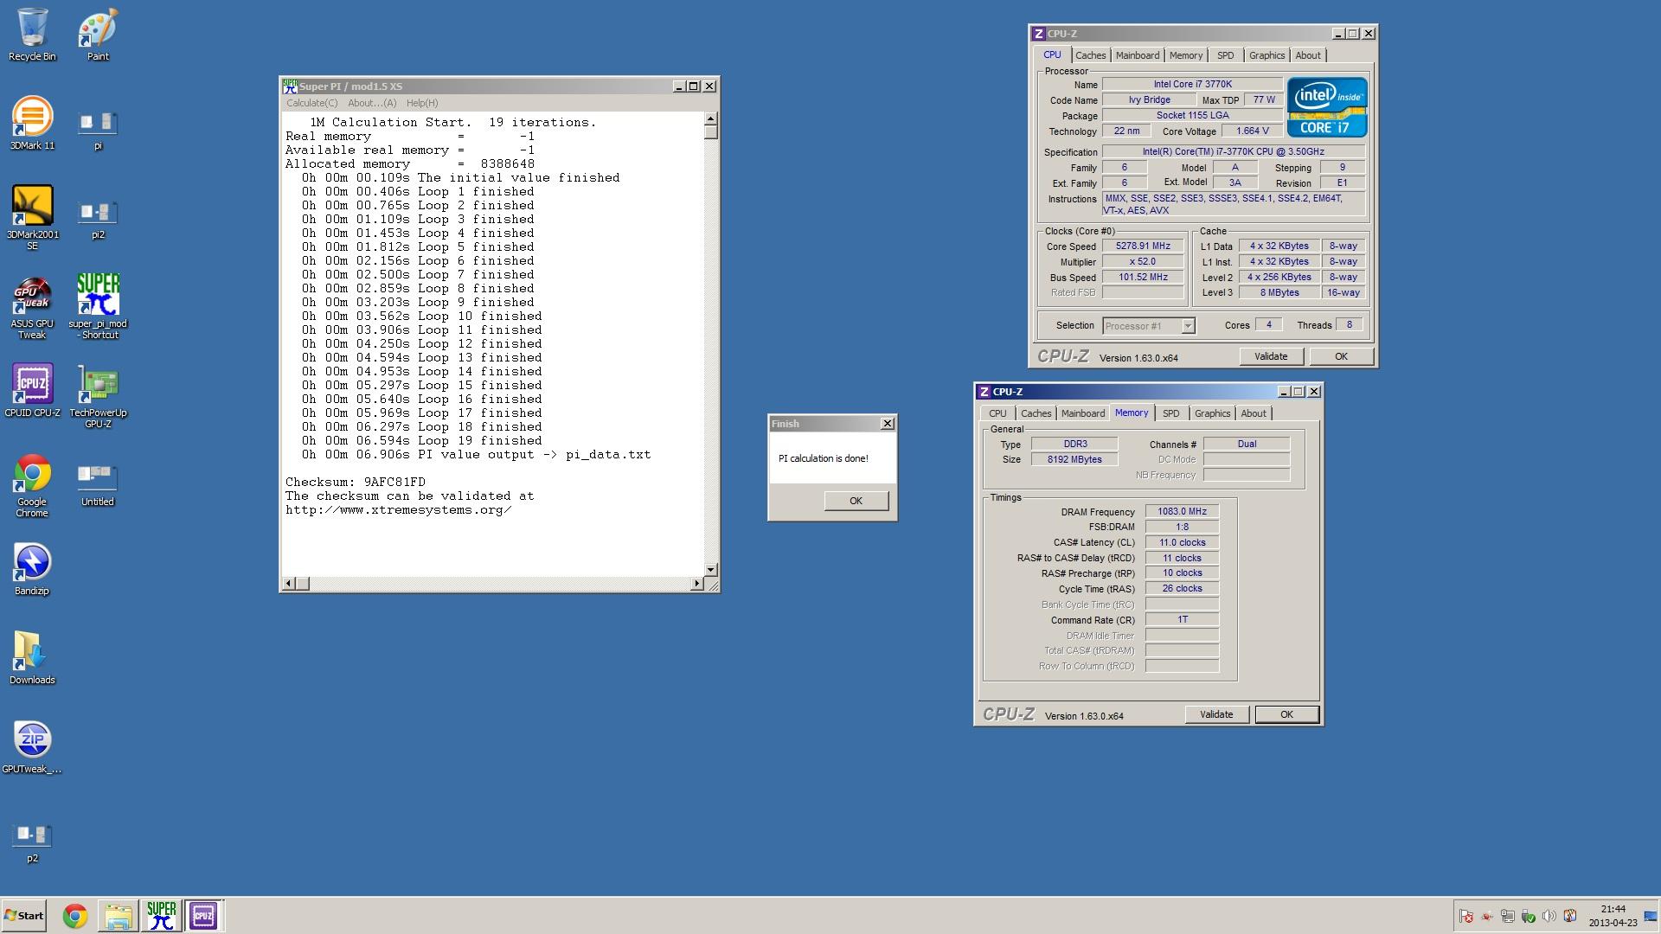Open the Mainboard tab in the lower CPU-Z window
Screen dimensions: 1661x934
click(x=1083, y=413)
